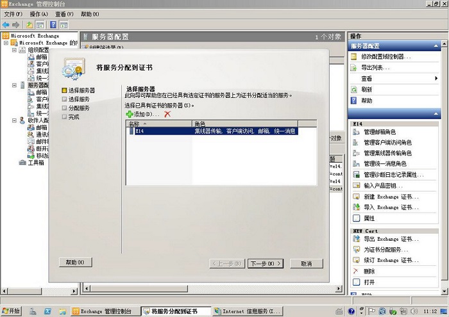The image size is (449, 317).
Task: Click the 刷新 refresh icon in actions pane
Action: (x=354, y=90)
